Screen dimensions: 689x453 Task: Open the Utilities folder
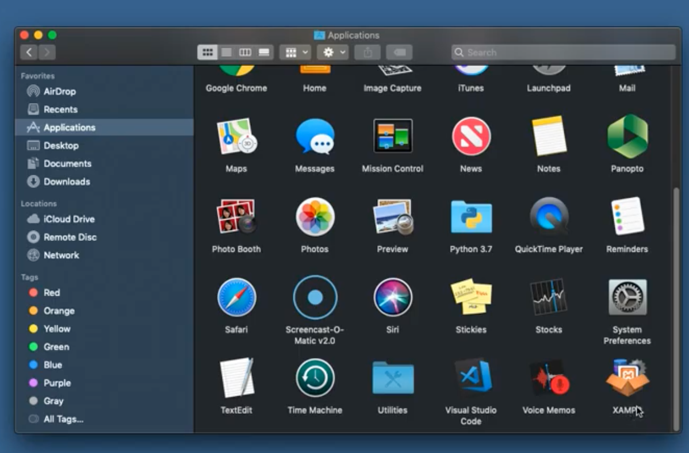[x=393, y=378]
